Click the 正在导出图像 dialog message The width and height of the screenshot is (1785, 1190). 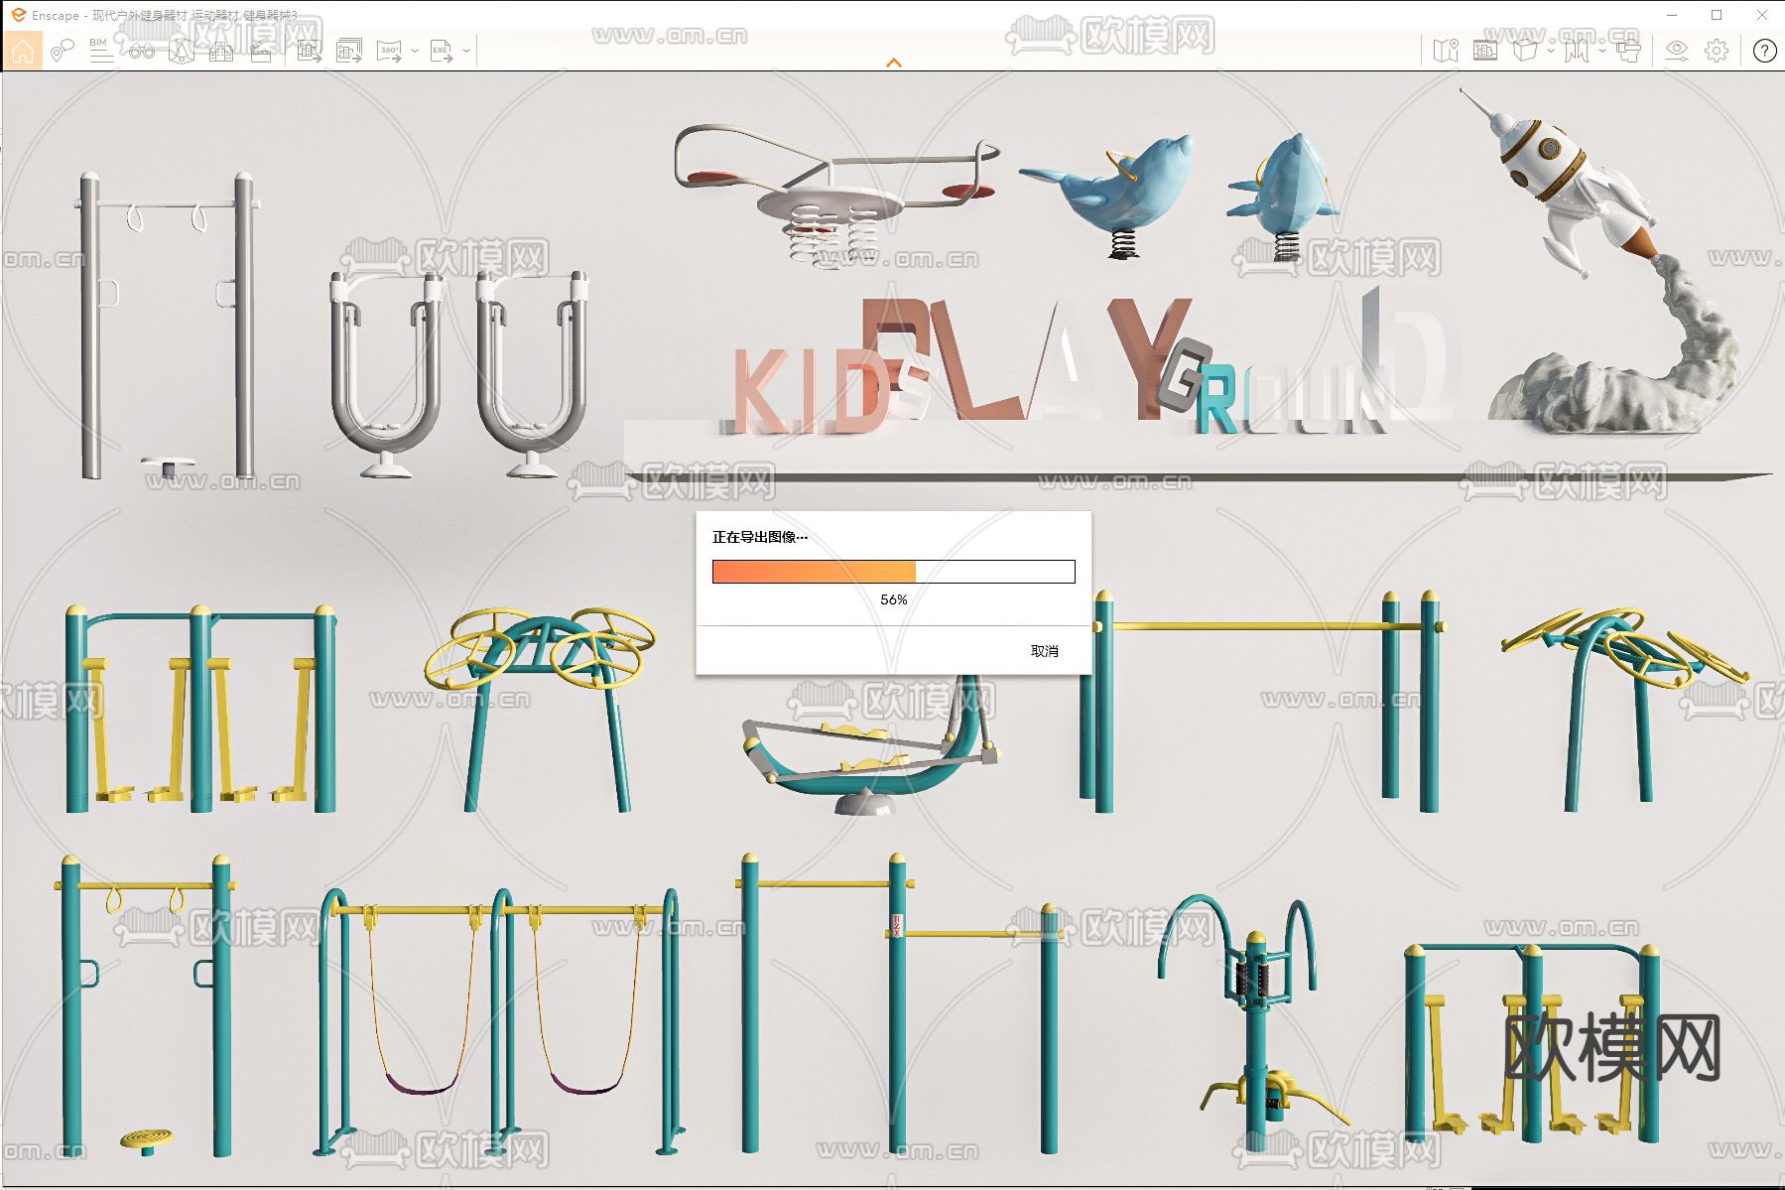point(760,537)
